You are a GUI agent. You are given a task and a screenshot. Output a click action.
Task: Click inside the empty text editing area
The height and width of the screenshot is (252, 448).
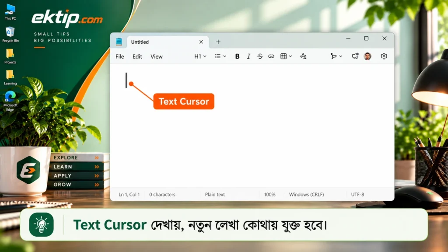[x=252, y=126]
